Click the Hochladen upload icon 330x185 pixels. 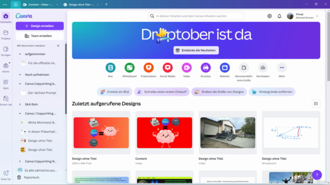[x=262, y=68]
